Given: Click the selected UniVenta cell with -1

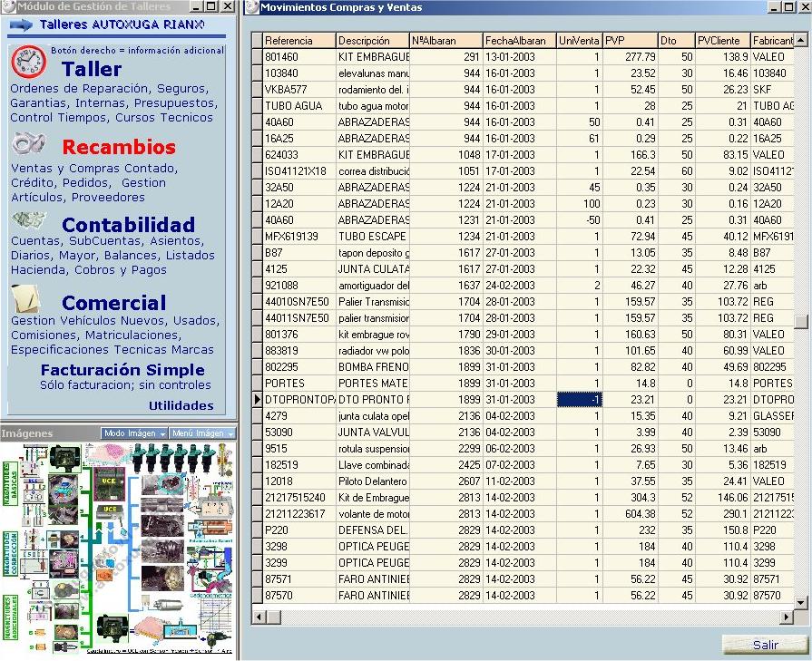Looking at the screenshot, I should pos(580,400).
